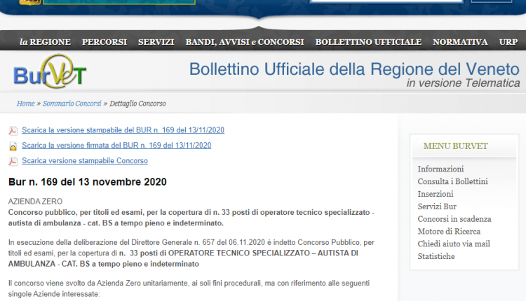Image resolution: width=526 pixels, height=301 pixels.
Task: Open Motore di Ricerca link
Action: (449, 232)
